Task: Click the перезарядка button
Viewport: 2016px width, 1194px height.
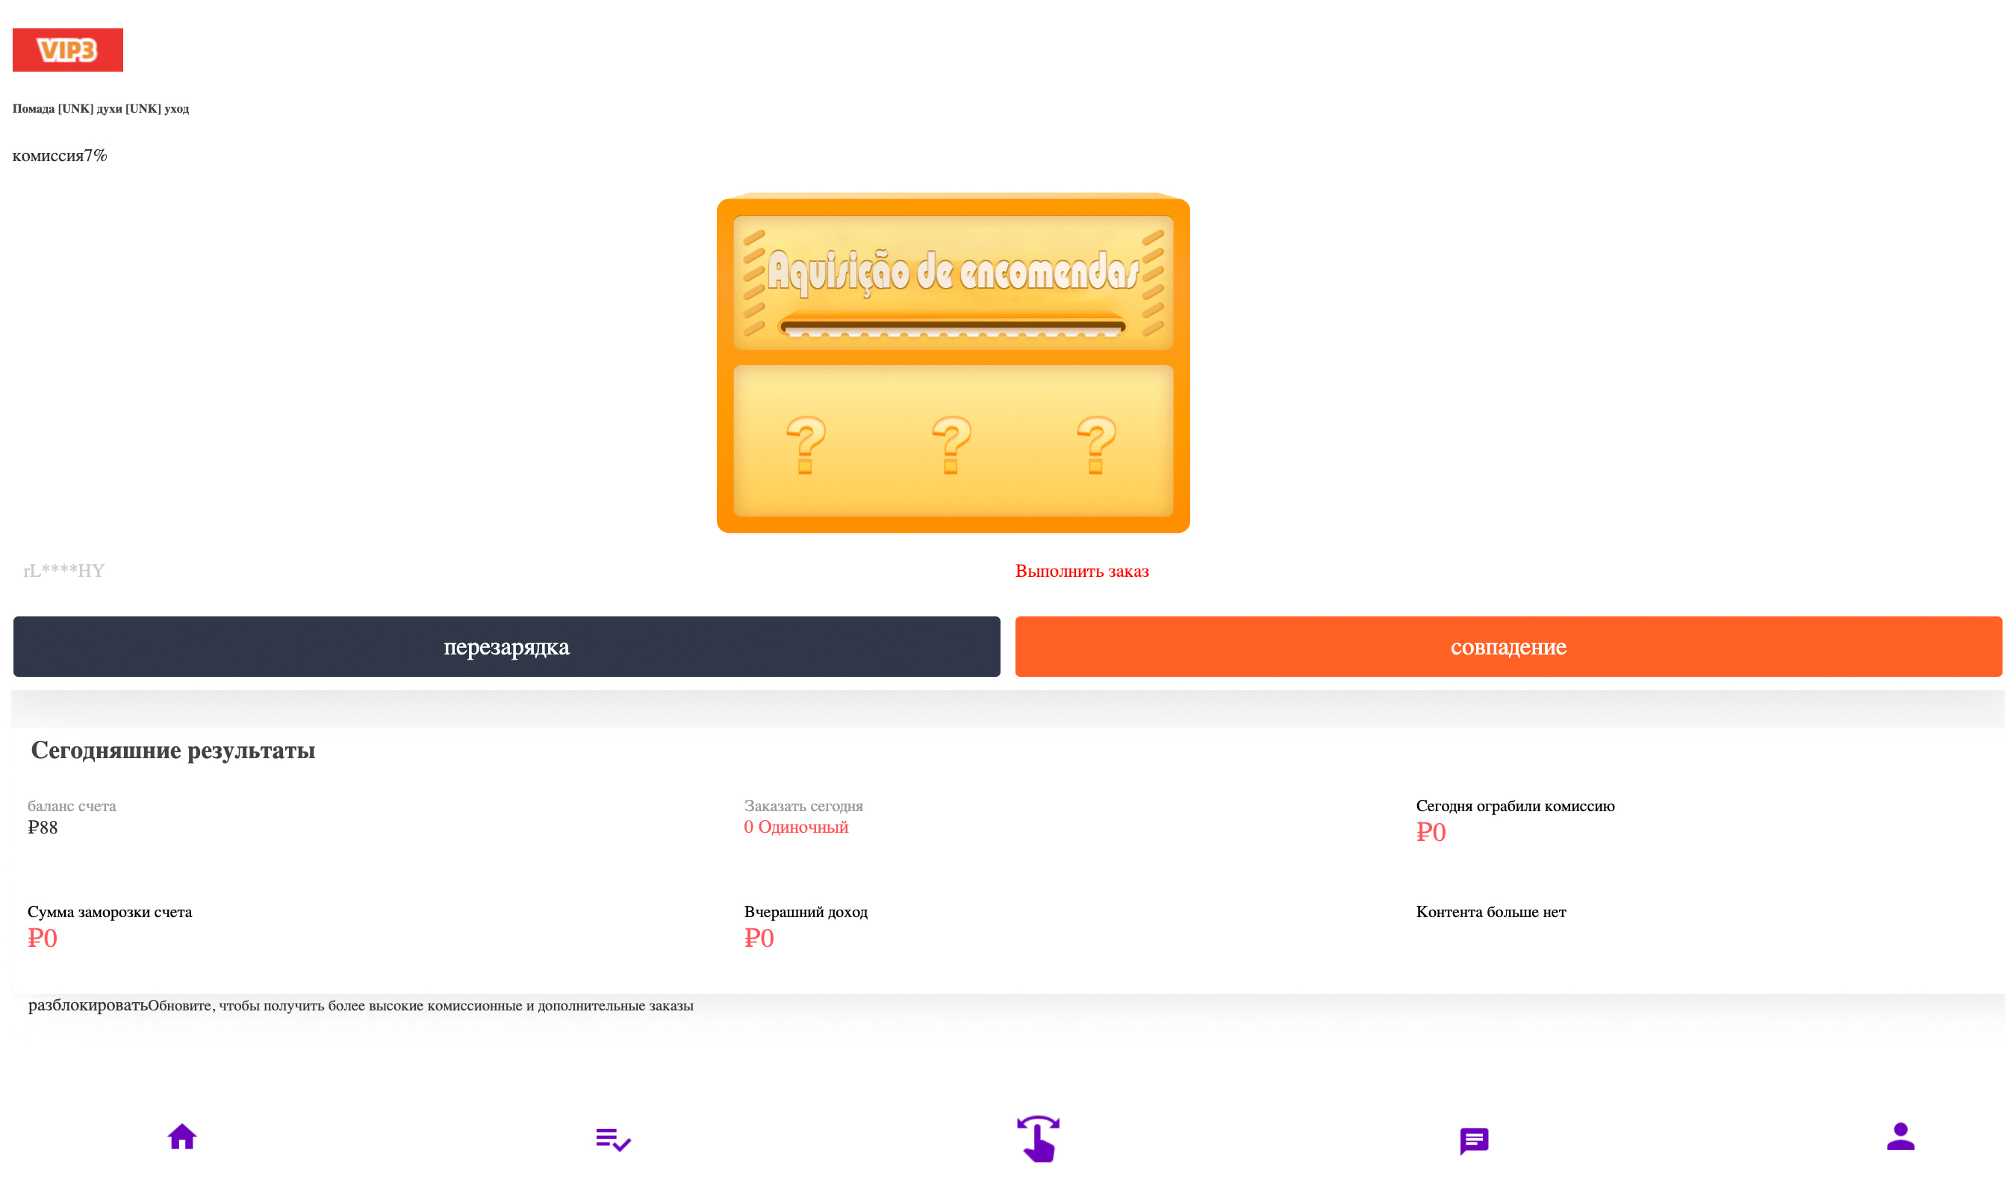Action: (506, 646)
